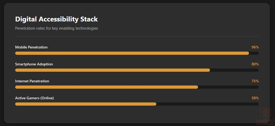275x126 pixels.
Task: Click the Mobile Penetration label
Action: (x=31, y=47)
